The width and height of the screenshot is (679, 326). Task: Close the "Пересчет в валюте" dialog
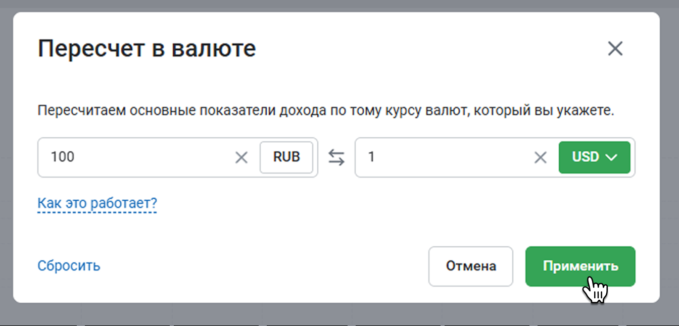pos(615,49)
